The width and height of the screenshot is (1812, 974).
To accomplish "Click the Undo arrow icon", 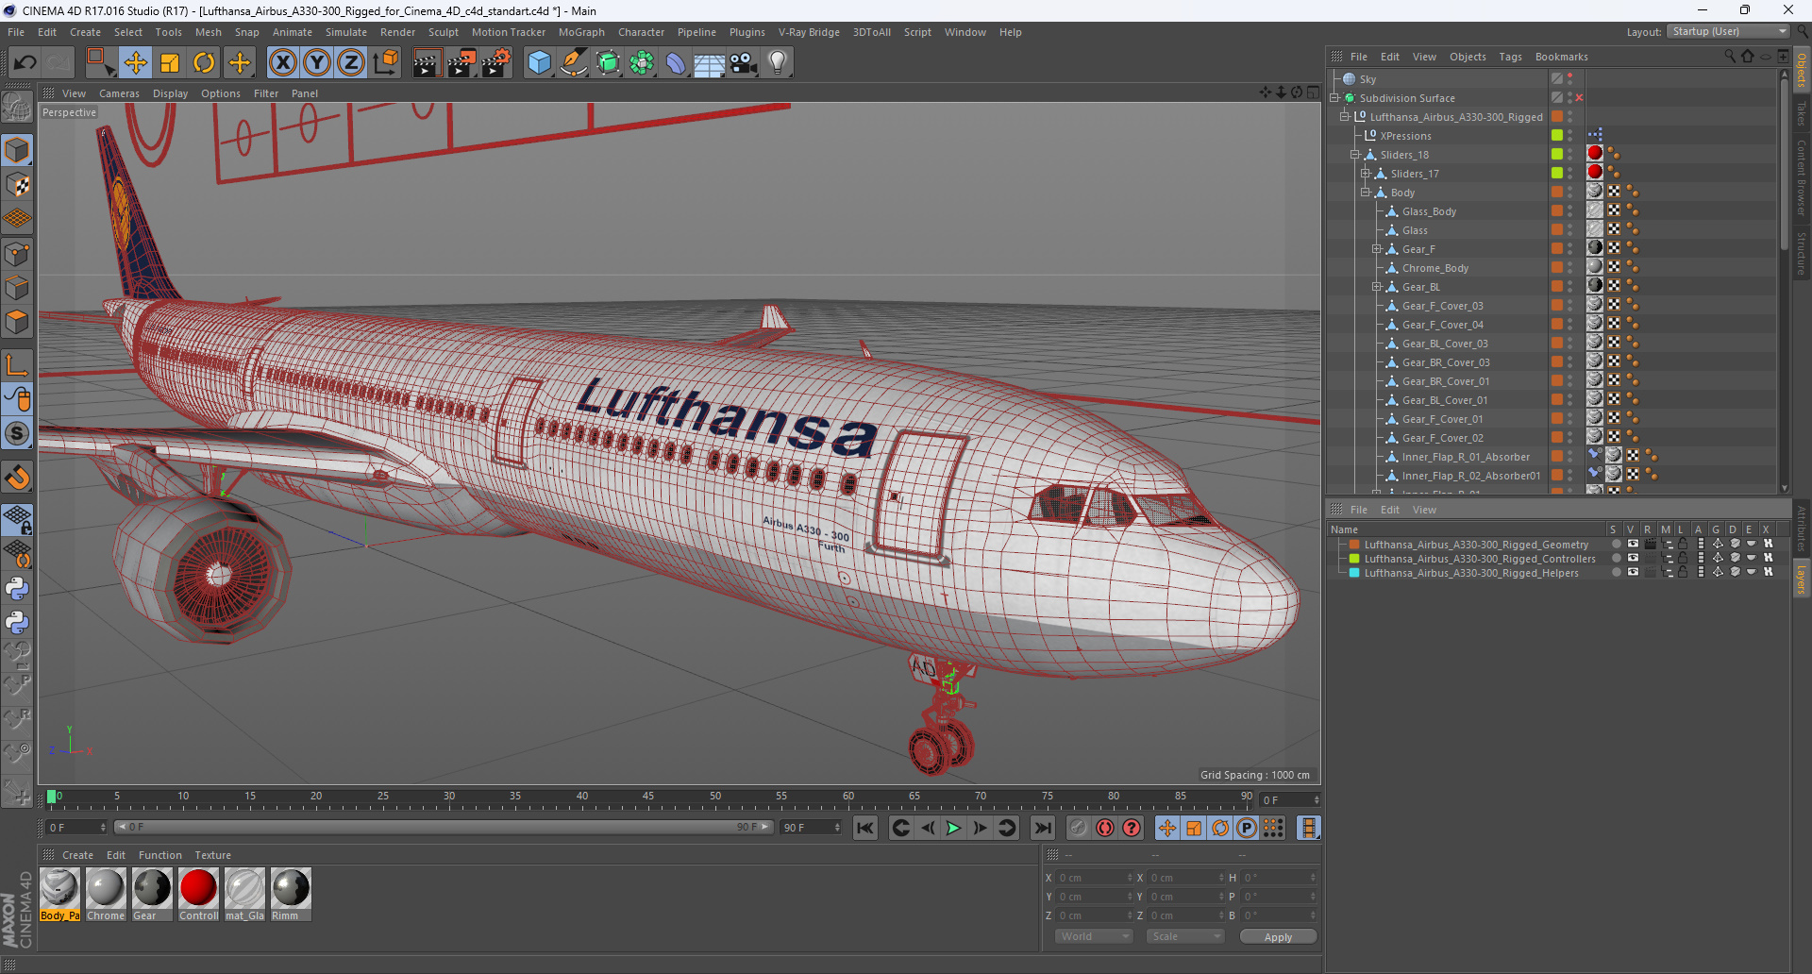I will (x=25, y=63).
